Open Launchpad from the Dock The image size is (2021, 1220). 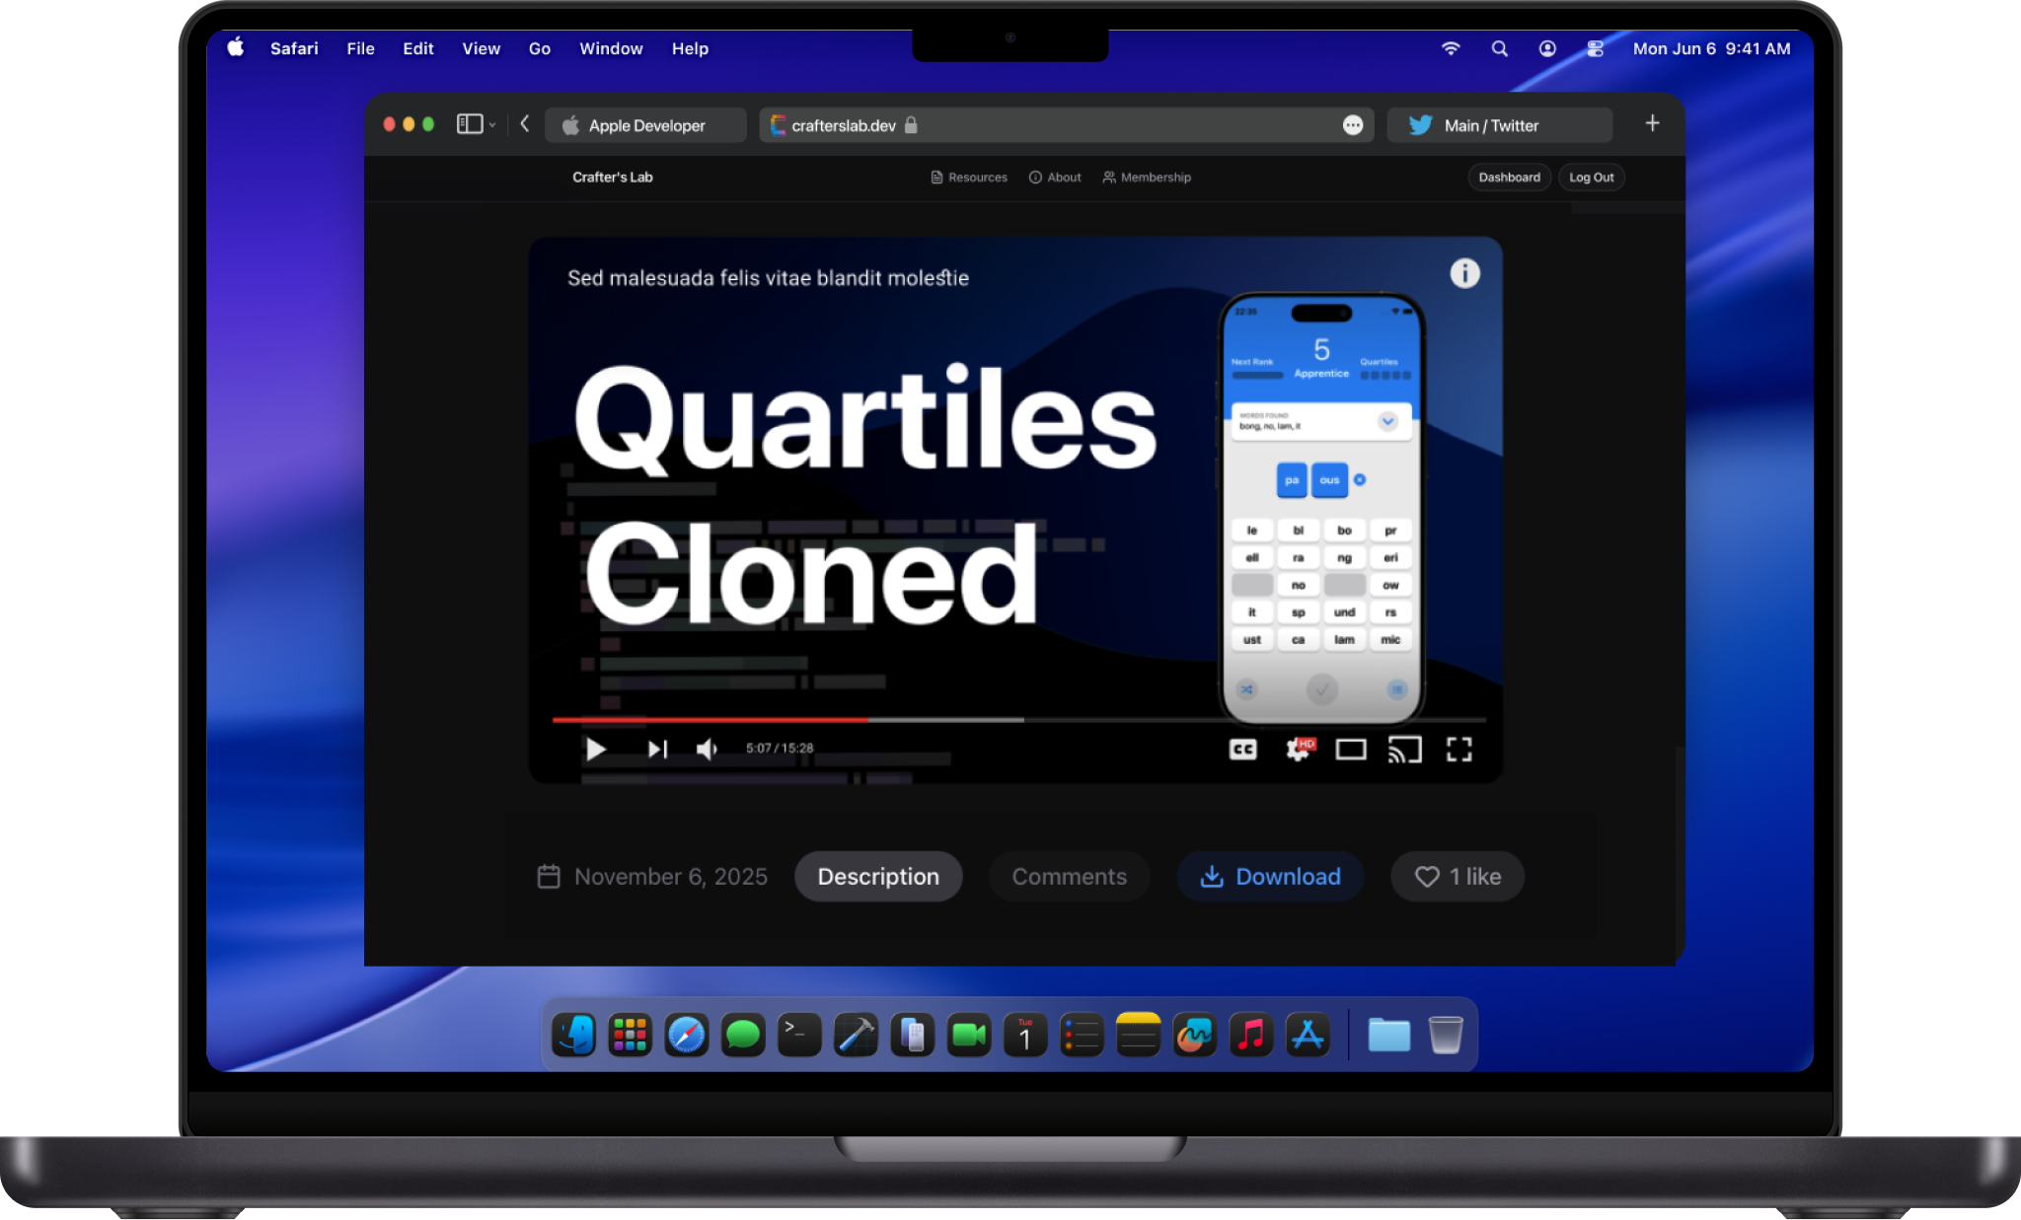tap(630, 1035)
